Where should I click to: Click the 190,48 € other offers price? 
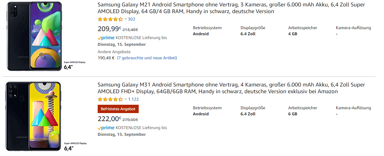point(106,58)
